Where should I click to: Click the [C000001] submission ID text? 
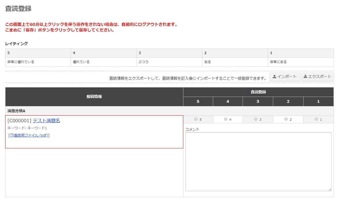coord(19,121)
